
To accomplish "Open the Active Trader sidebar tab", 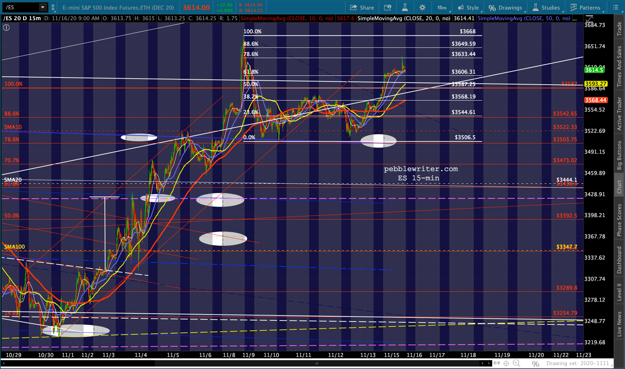I will point(619,114).
